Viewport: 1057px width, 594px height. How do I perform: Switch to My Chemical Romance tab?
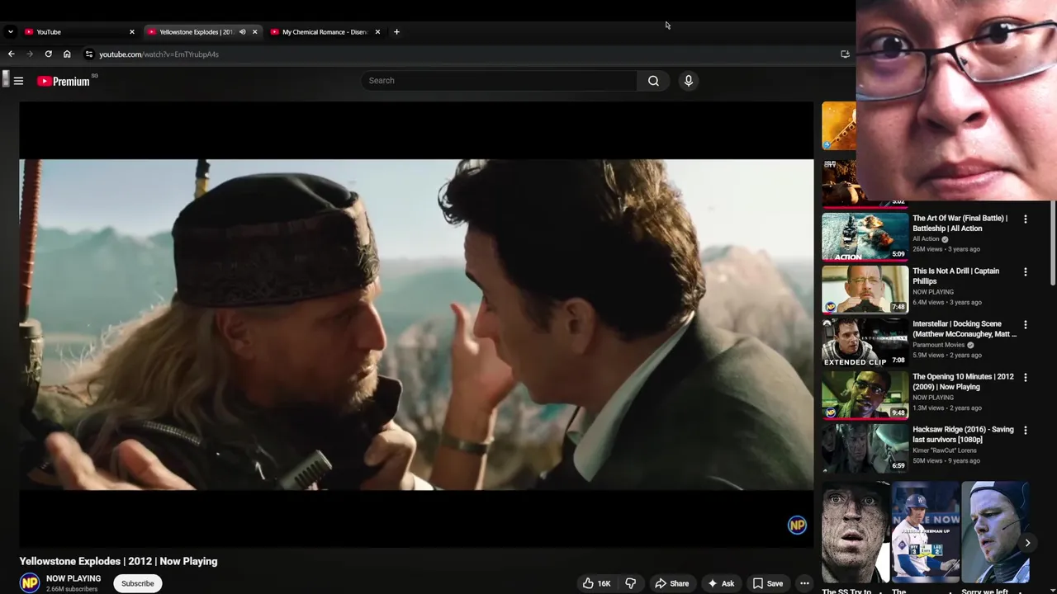click(x=326, y=31)
